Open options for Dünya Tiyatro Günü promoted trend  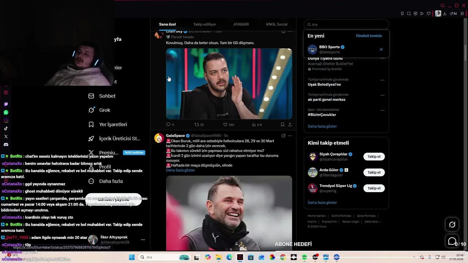point(382,58)
